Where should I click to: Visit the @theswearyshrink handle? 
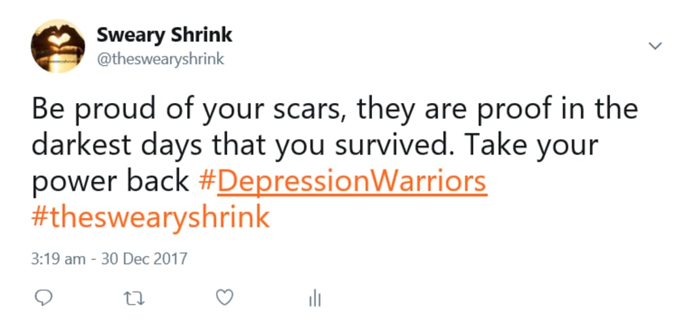click(160, 59)
